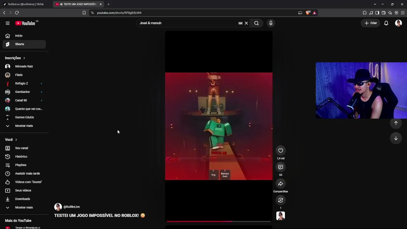Open the Leo AI sparkle icon
407x229 pixels.
click(x=390, y=13)
